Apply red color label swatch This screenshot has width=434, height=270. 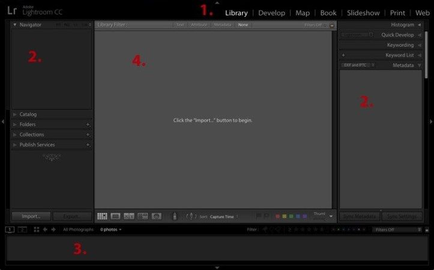(x=277, y=217)
